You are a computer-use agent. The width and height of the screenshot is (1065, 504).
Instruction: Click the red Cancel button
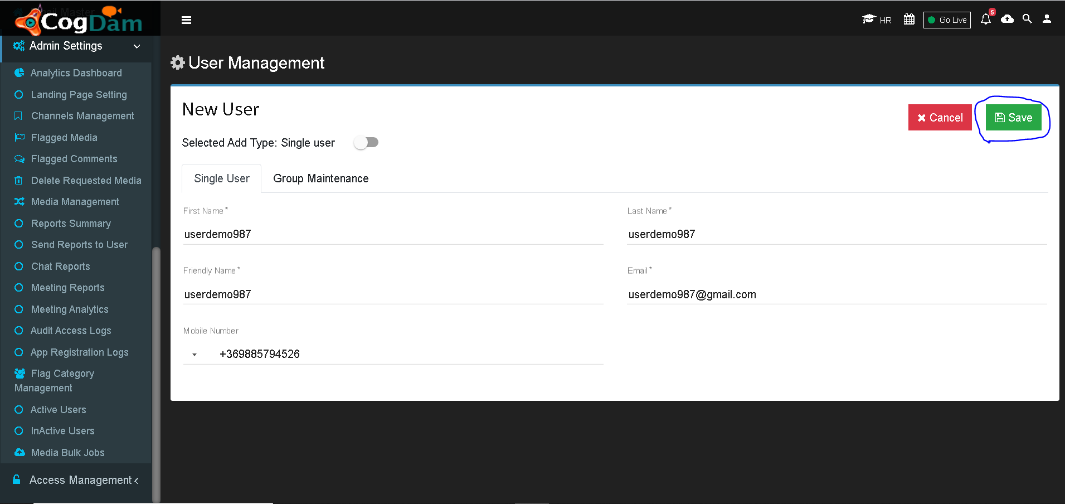[x=940, y=118]
